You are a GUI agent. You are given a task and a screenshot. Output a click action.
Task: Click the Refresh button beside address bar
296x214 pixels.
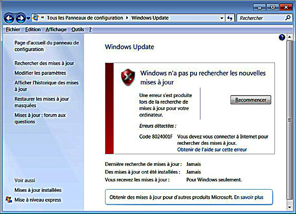pyautogui.click(x=230, y=18)
